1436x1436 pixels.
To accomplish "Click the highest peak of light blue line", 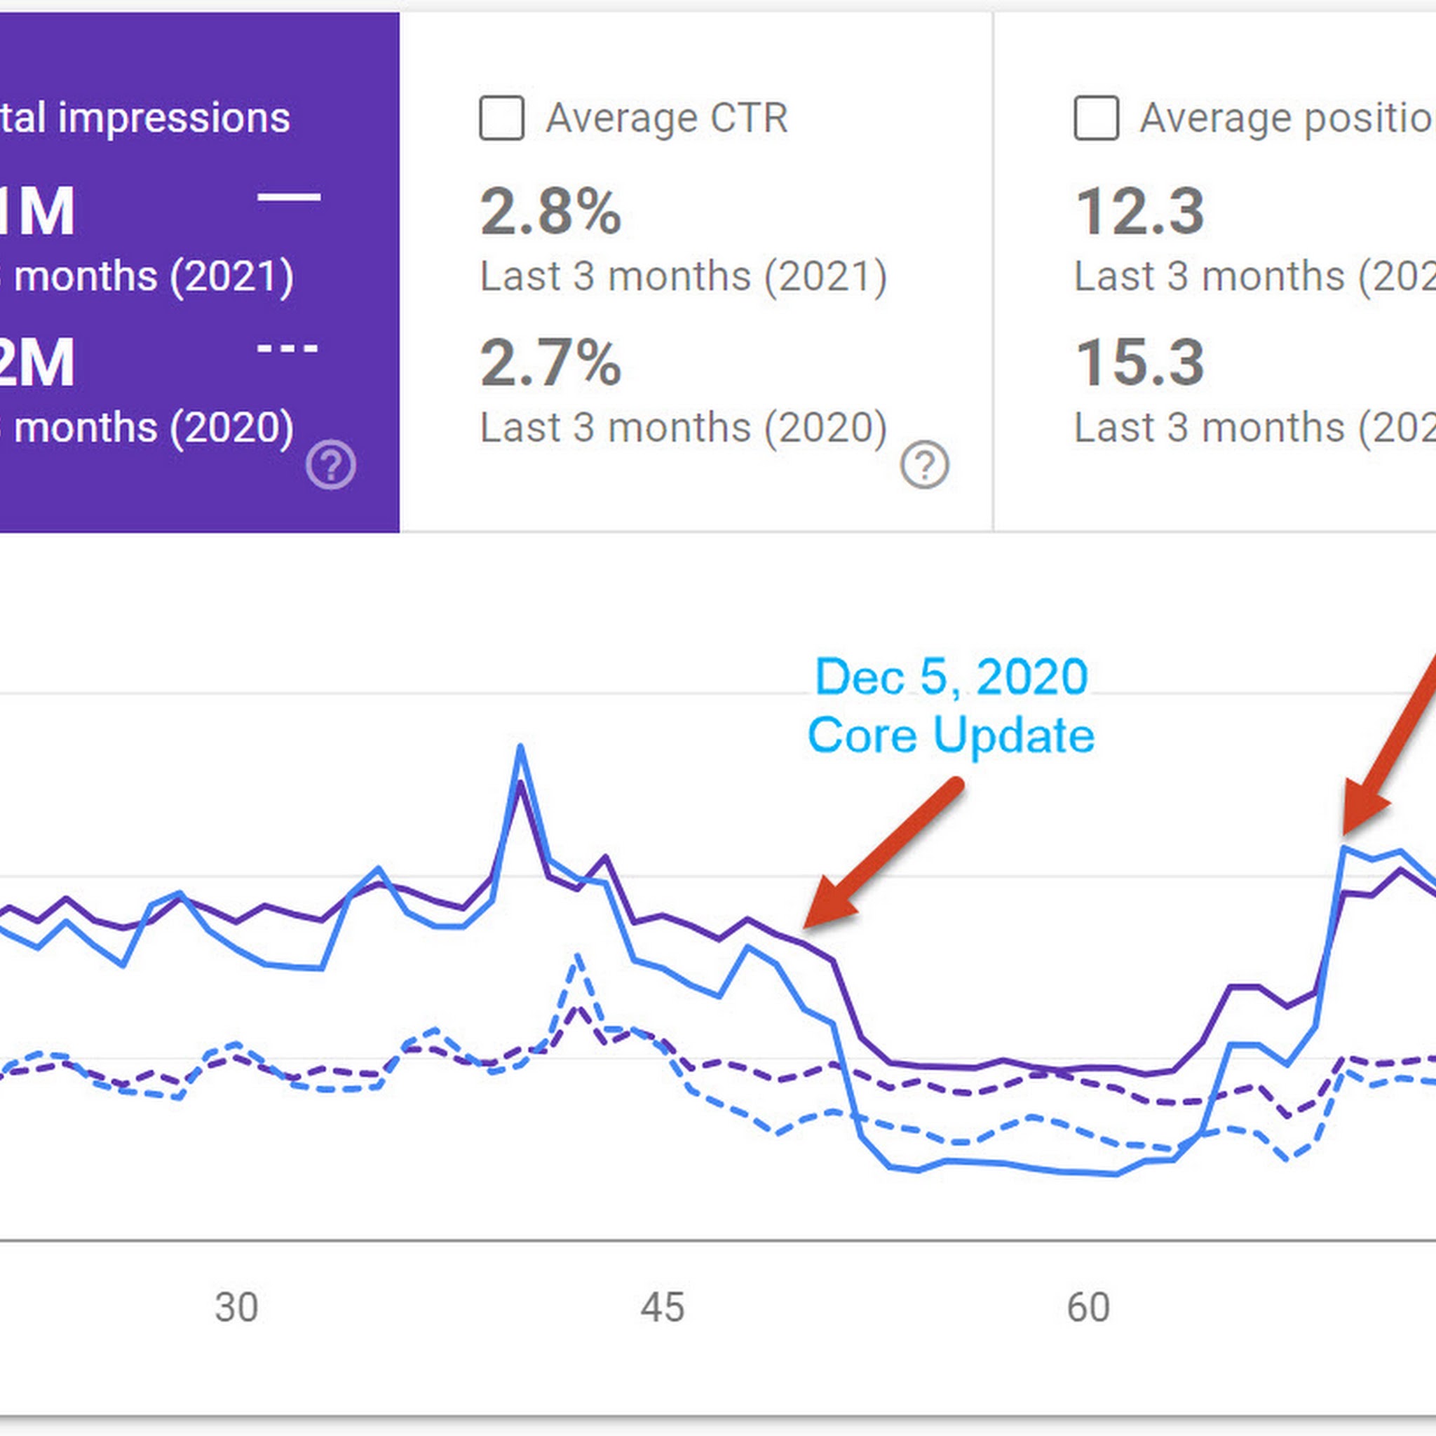I will click(520, 746).
